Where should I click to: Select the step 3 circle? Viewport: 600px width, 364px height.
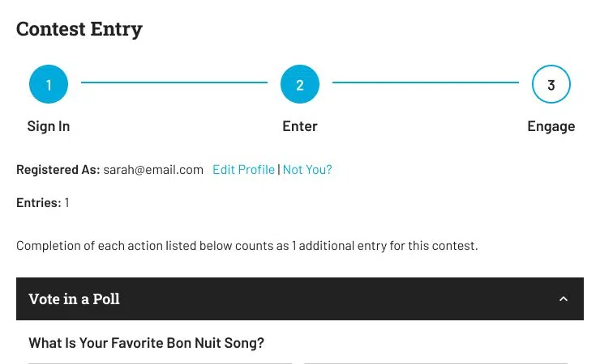click(x=551, y=85)
